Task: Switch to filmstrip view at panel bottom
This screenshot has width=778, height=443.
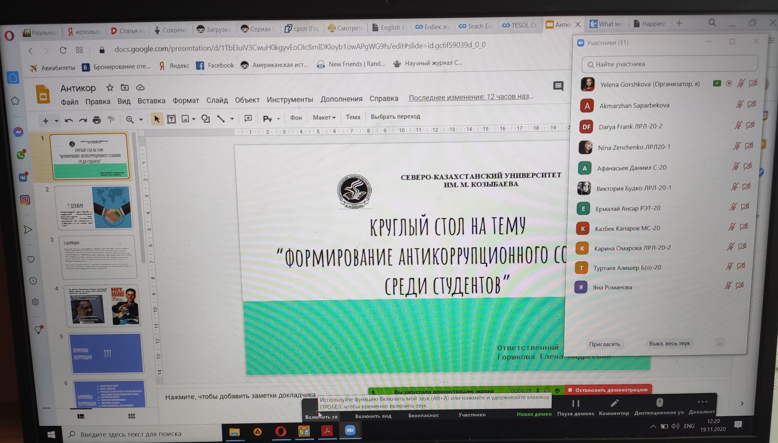Action: pos(81,416)
